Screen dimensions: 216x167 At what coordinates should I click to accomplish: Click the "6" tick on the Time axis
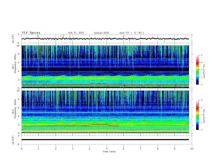(x=124, y=149)
